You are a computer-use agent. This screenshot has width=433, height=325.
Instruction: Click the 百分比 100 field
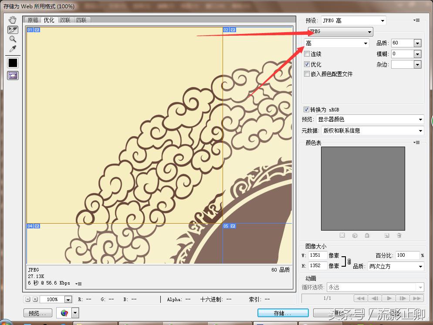click(408, 255)
